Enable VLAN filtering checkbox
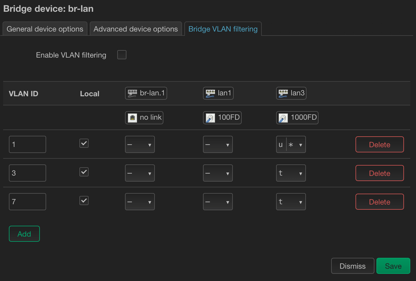The height and width of the screenshot is (281, 416). (x=122, y=55)
